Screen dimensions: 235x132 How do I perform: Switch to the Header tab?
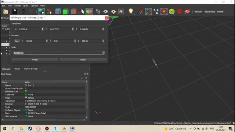(17, 69)
